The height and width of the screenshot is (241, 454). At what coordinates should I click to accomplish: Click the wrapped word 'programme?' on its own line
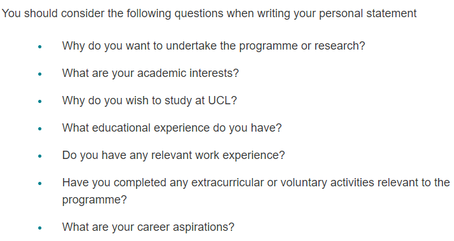pyautogui.click(x=94, y=200)
